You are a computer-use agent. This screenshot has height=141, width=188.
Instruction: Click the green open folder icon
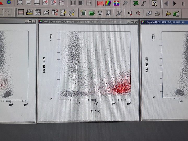92,13
